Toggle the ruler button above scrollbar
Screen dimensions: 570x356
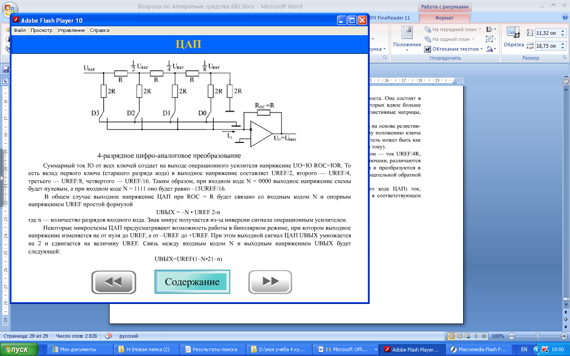pos(566,82)
